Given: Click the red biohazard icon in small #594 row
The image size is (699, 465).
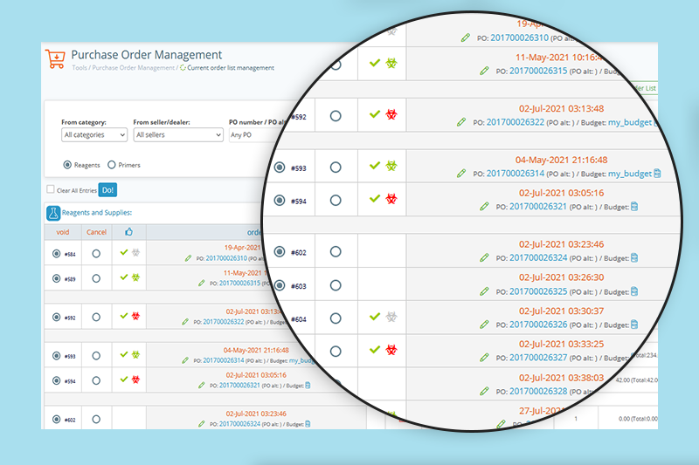Looking at the screenshot, I should point(136,380).
